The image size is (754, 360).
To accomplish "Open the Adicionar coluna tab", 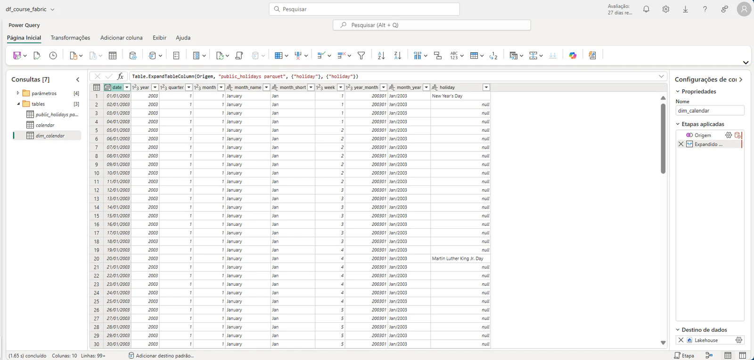I will point(121,38).
